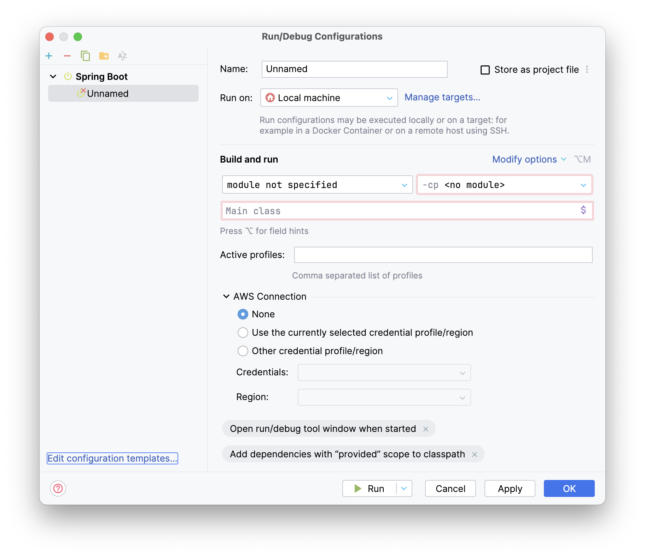The image size is (645, 557).
Task: Click the Manage targets link
Action: 442,97
